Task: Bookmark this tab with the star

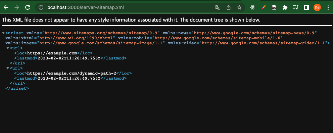Action: (x=239, y=8)
